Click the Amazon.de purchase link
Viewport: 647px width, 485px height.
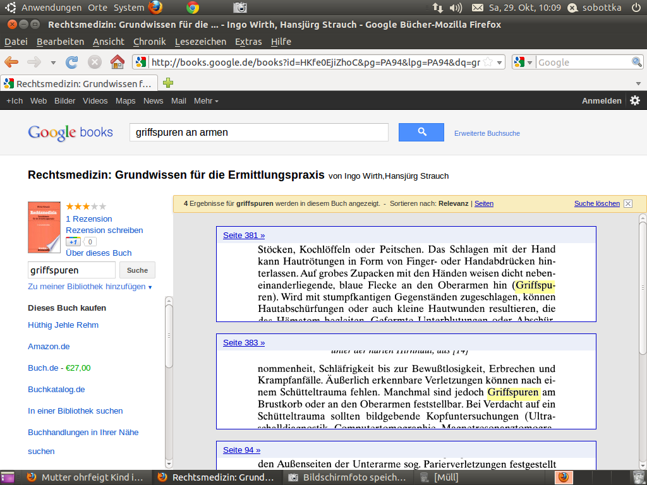pos(49,347)
